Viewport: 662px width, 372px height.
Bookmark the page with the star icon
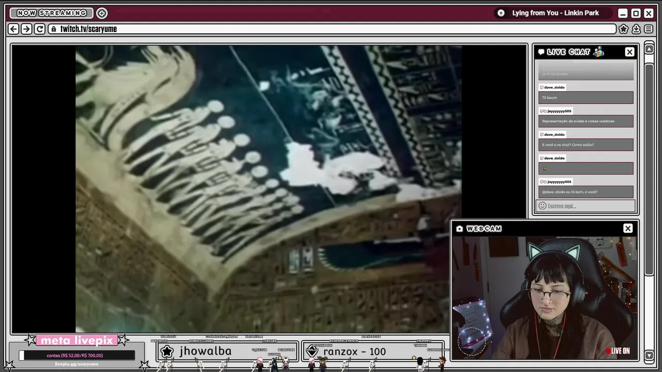(x=624, y=29)
